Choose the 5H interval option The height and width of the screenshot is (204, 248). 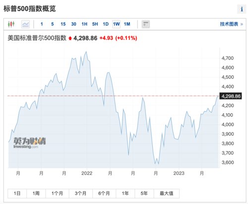click(x=95, y=24)
